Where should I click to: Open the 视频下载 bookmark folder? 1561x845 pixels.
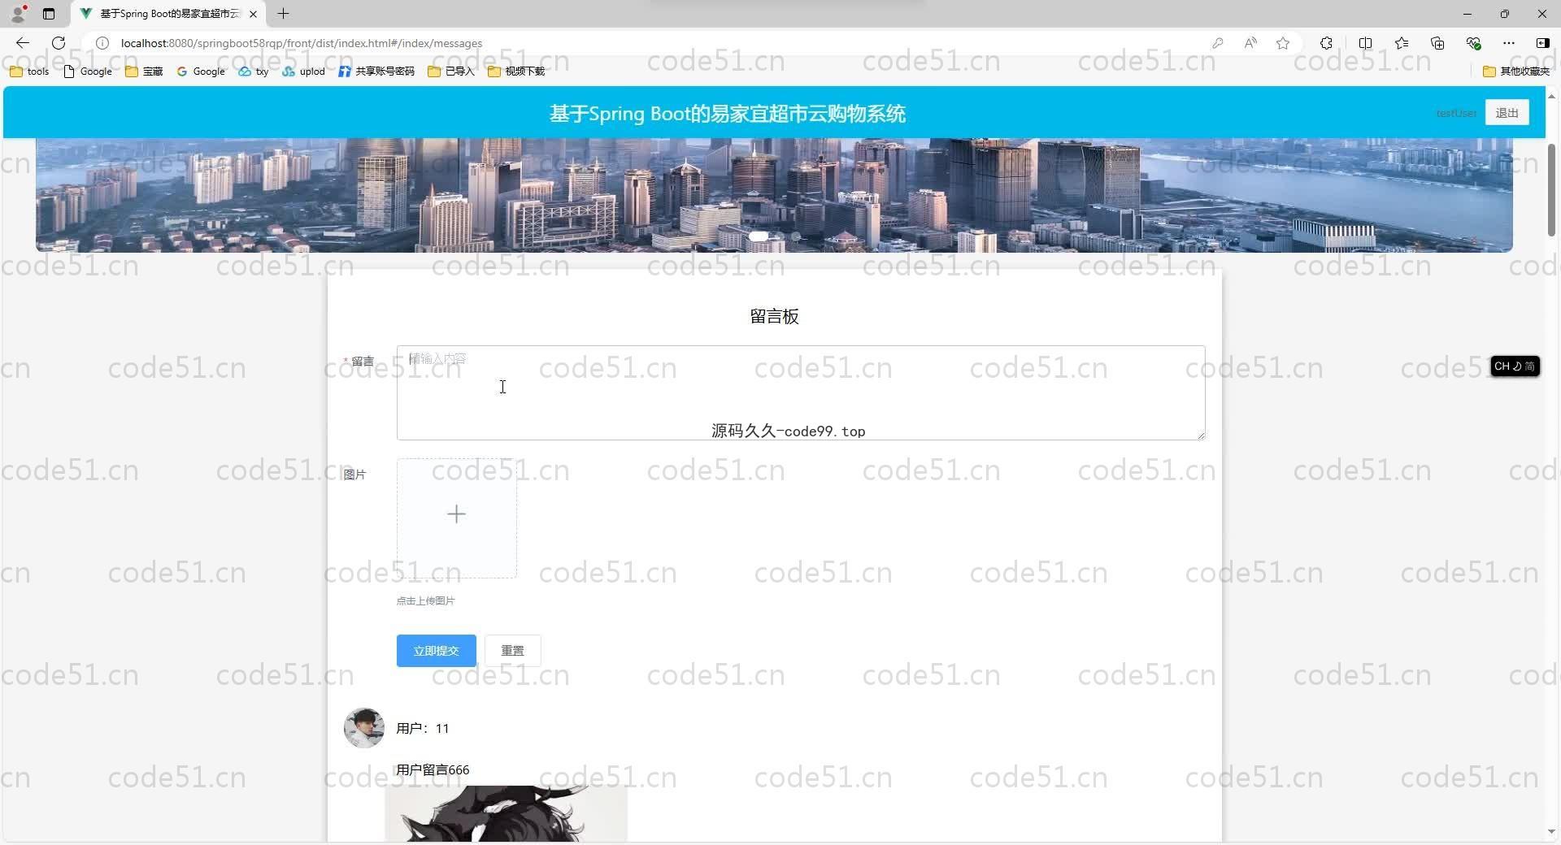tap(516, 71)
